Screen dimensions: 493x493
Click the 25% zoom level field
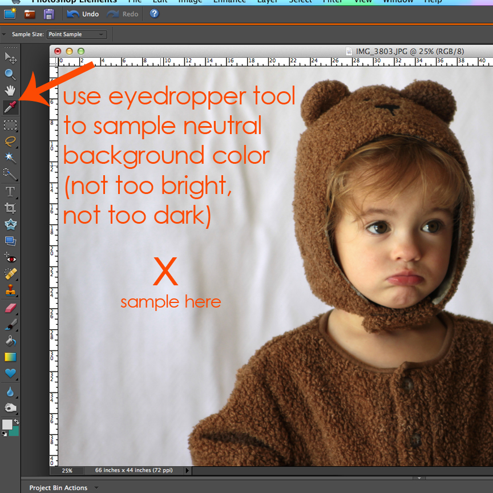click(67, 471)
